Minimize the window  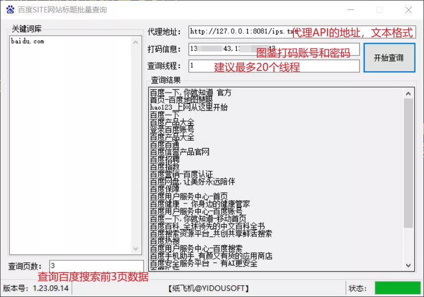pos(351,10)
